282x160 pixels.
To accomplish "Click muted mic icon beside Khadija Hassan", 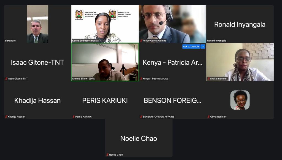I will (6, 117).
